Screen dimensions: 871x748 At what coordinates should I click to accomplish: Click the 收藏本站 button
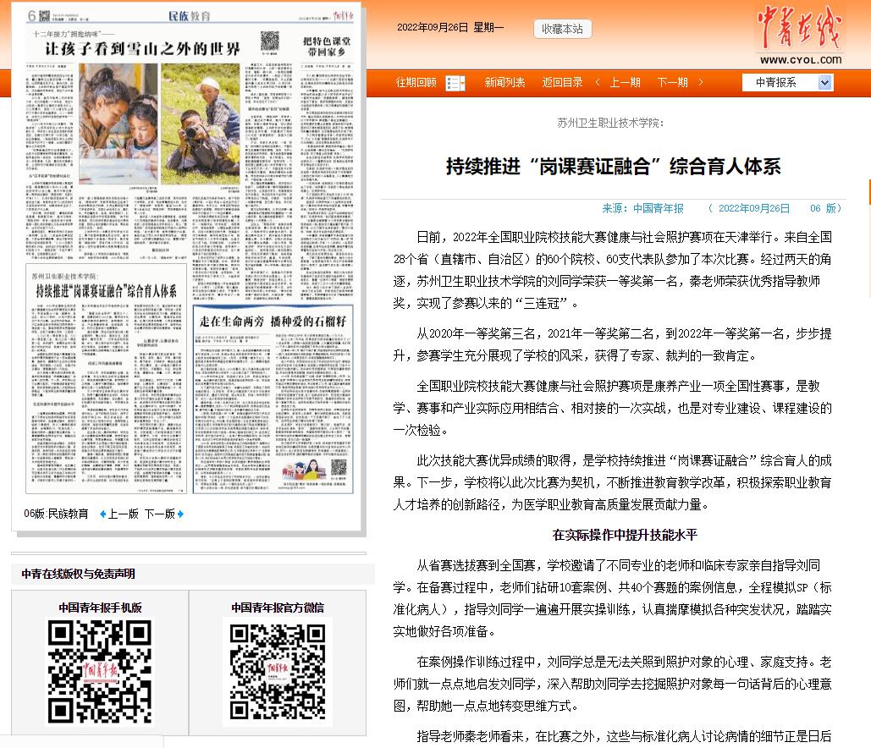pos(562,29)
